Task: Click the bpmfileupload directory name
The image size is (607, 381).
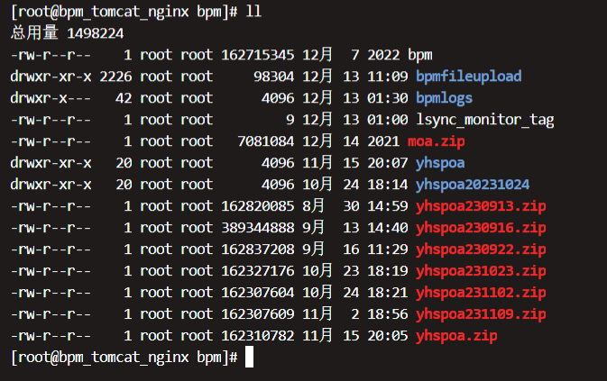Action: [468, 77]
